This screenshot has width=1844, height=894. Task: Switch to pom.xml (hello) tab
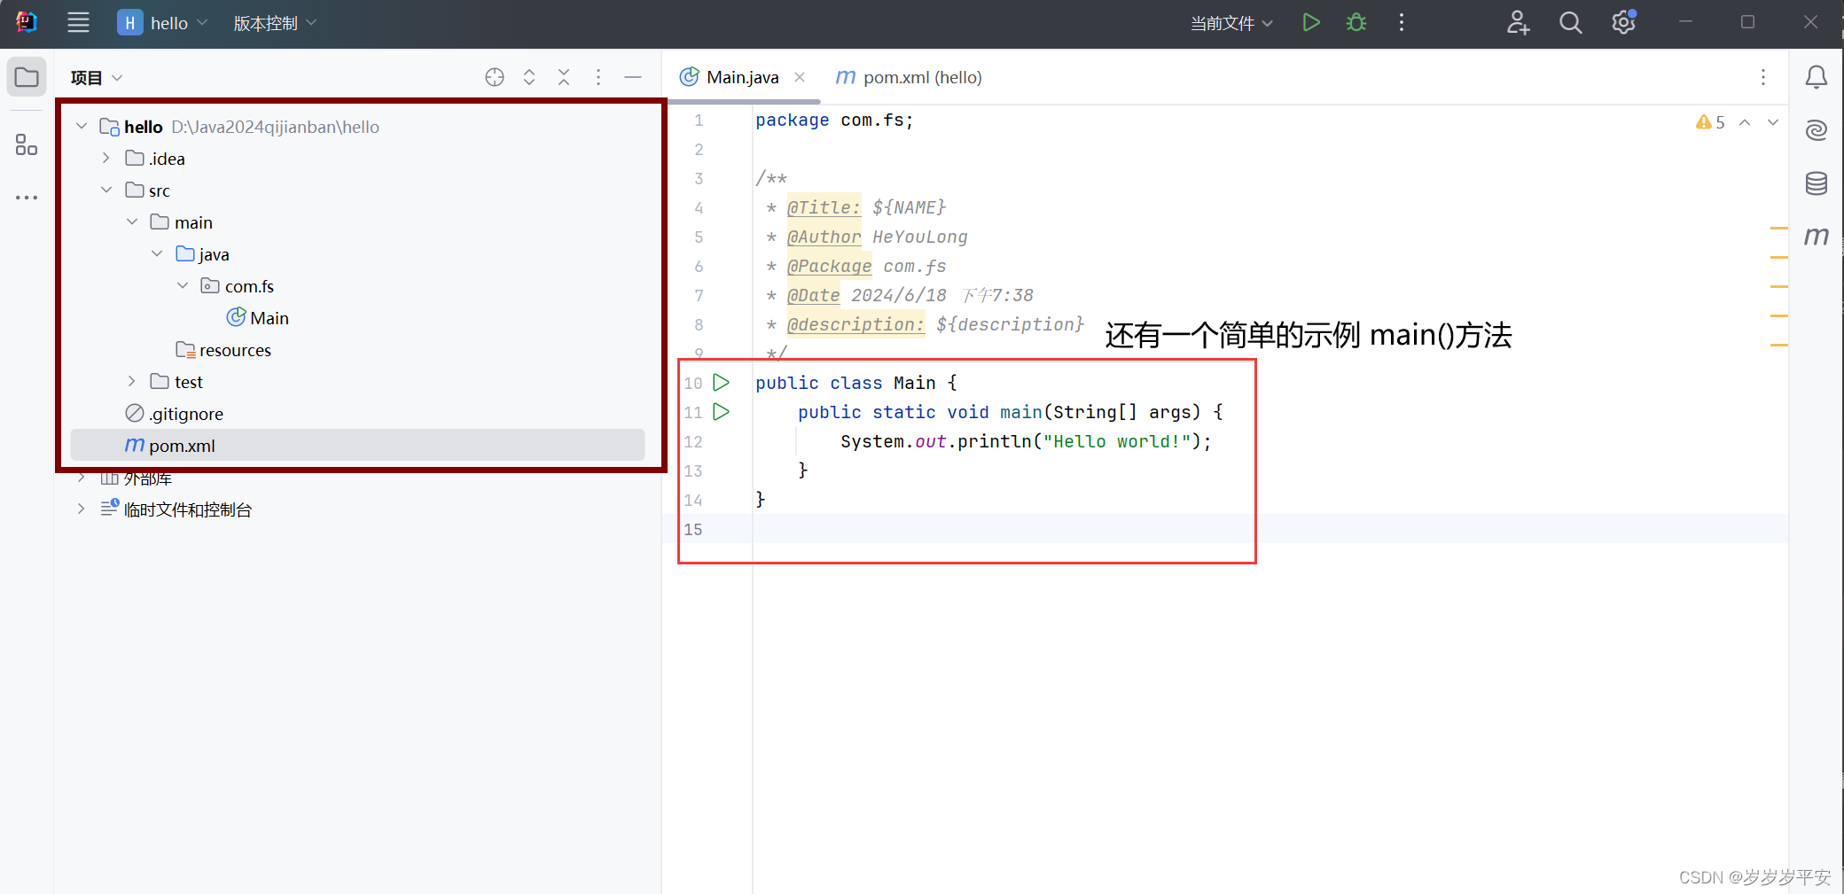pos(909,77)
